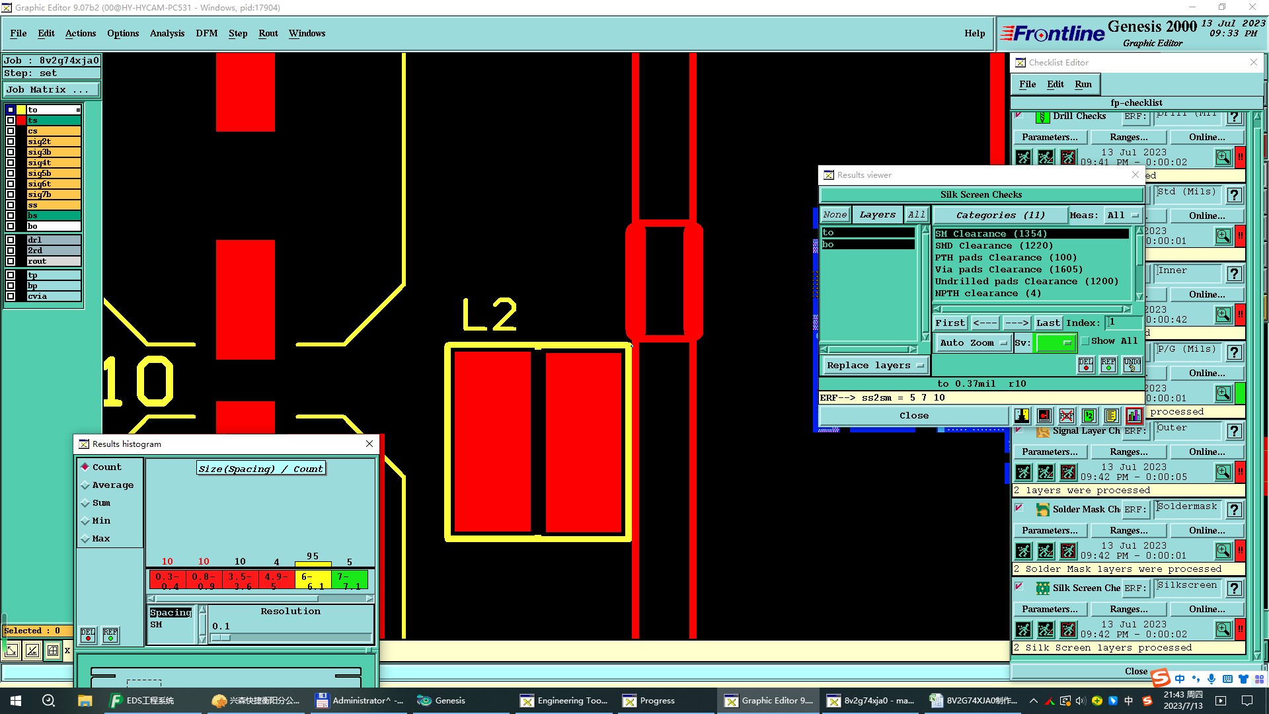Screen dimensions: 1269x714
Task: Click the DEL icon in Results histogram
Action: (87, 635)
